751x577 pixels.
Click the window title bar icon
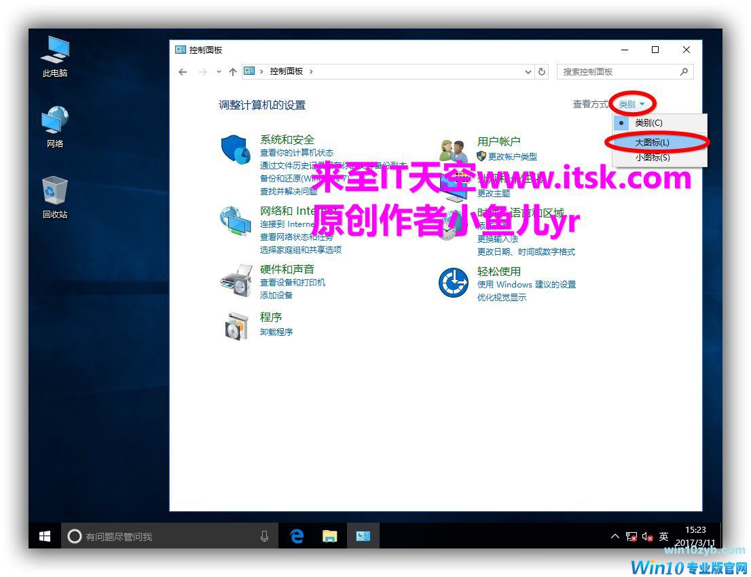coord(180,50)
